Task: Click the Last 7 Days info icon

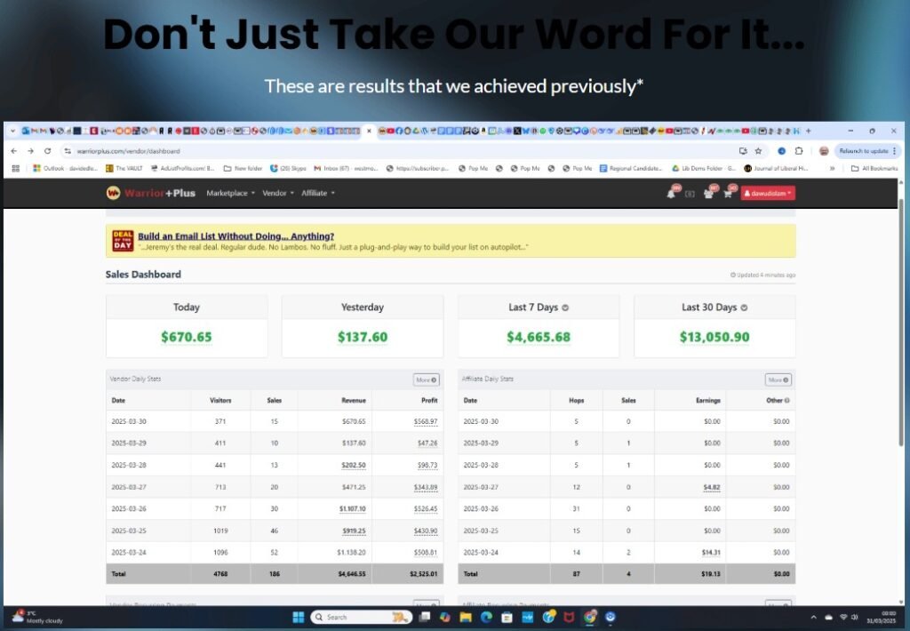Action: pyautogui.click(x=565, y=308)
